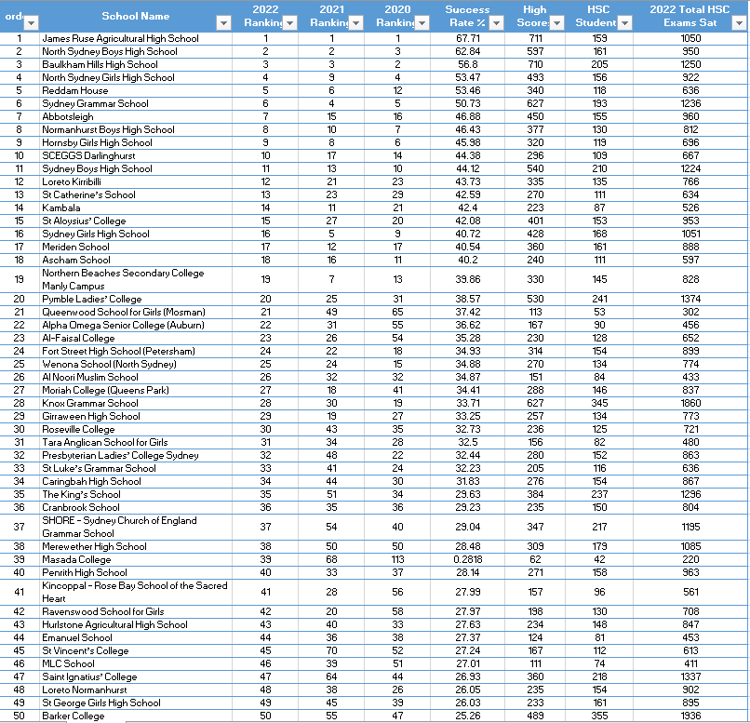Open the High Score filter dropdown
750x723 pixels.
(556, 23)
